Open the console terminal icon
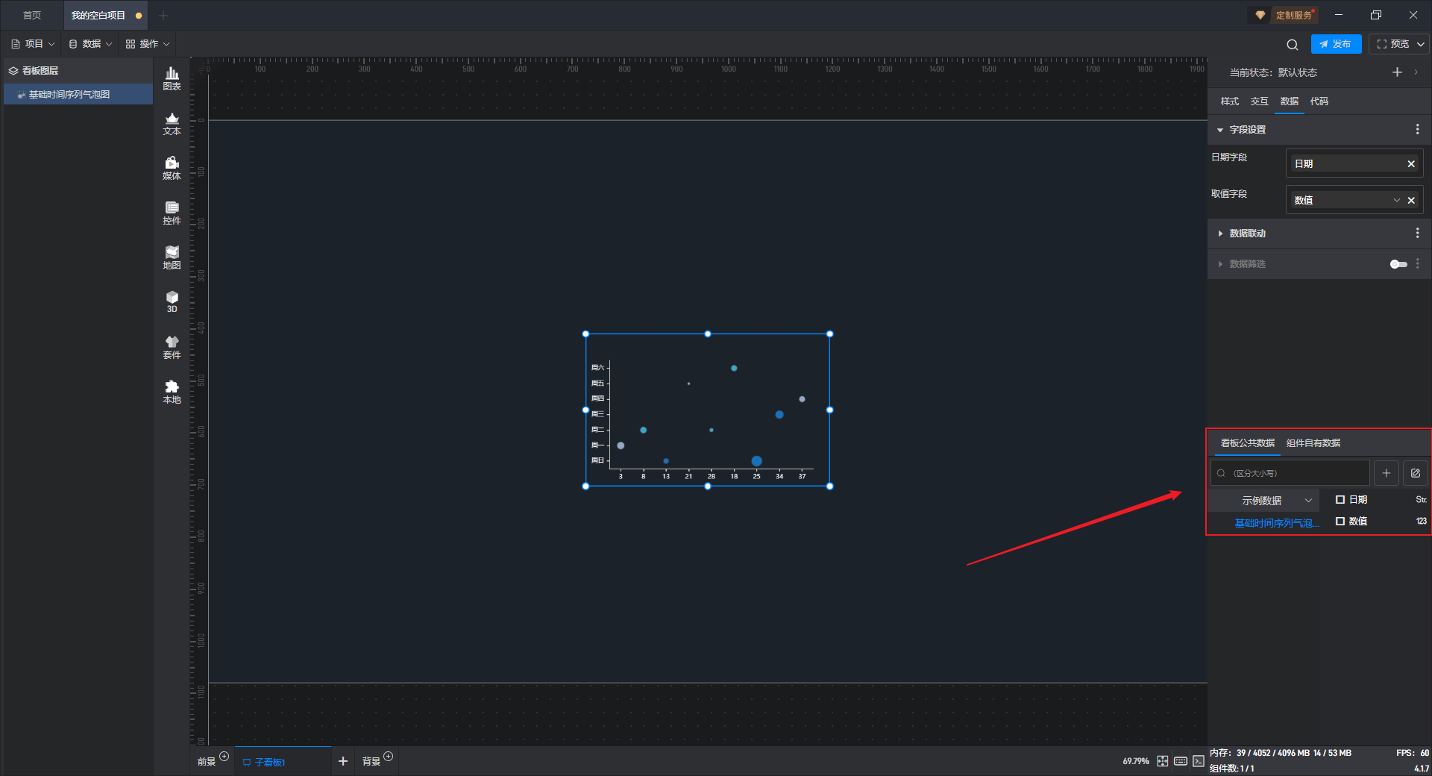The image size is (1432, 776). pos(1199,761)
